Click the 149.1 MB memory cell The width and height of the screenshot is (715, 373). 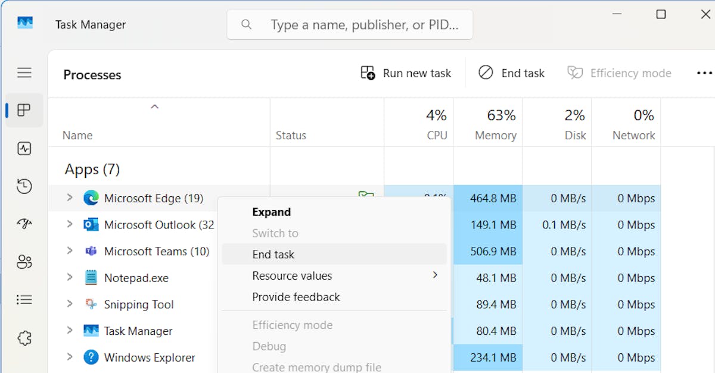488,225
